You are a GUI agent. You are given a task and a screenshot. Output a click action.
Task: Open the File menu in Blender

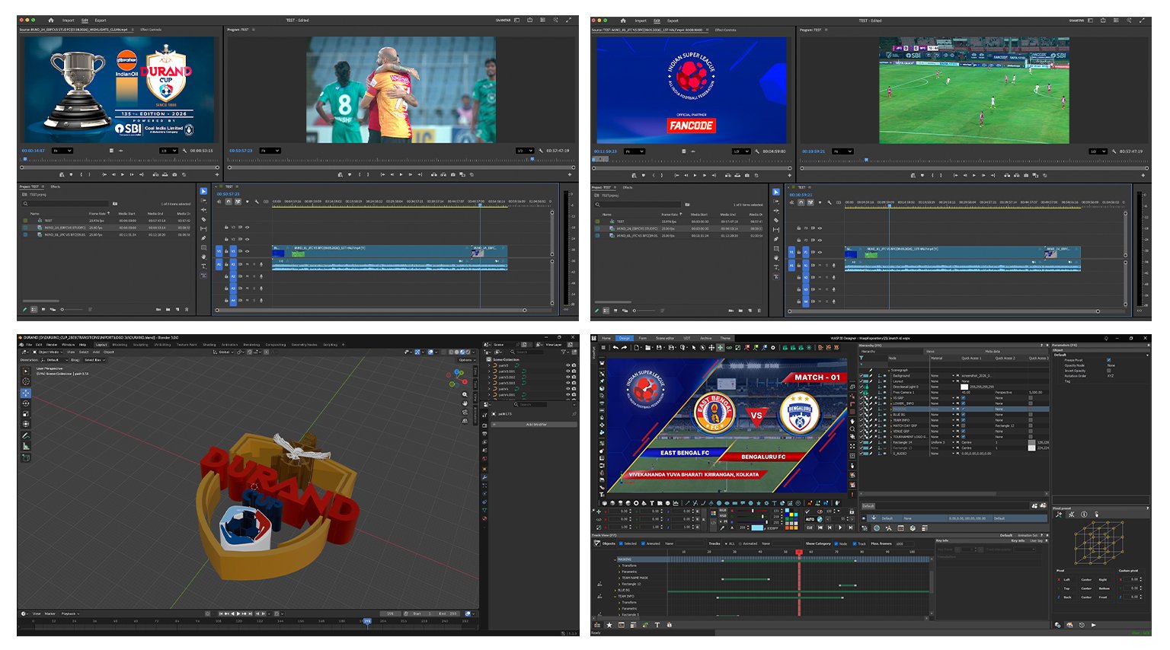click(x=30, y=345)
